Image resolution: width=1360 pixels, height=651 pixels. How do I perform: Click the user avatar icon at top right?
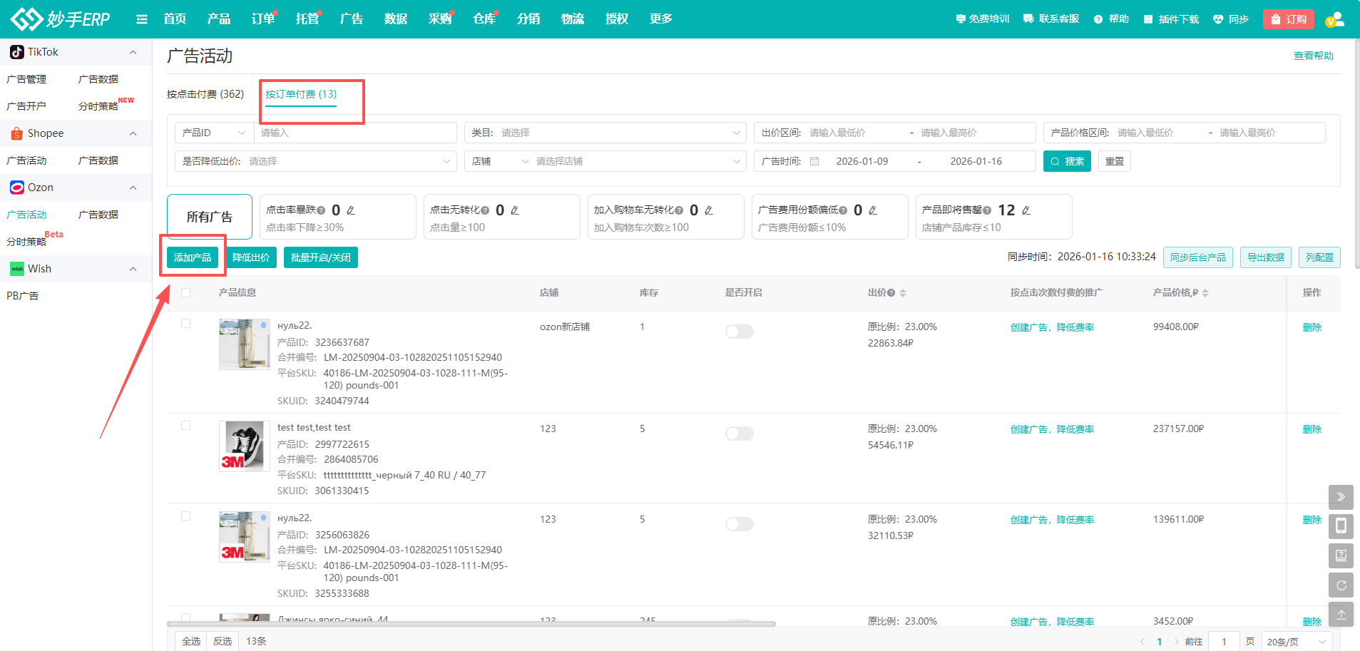coord(1334,19)
